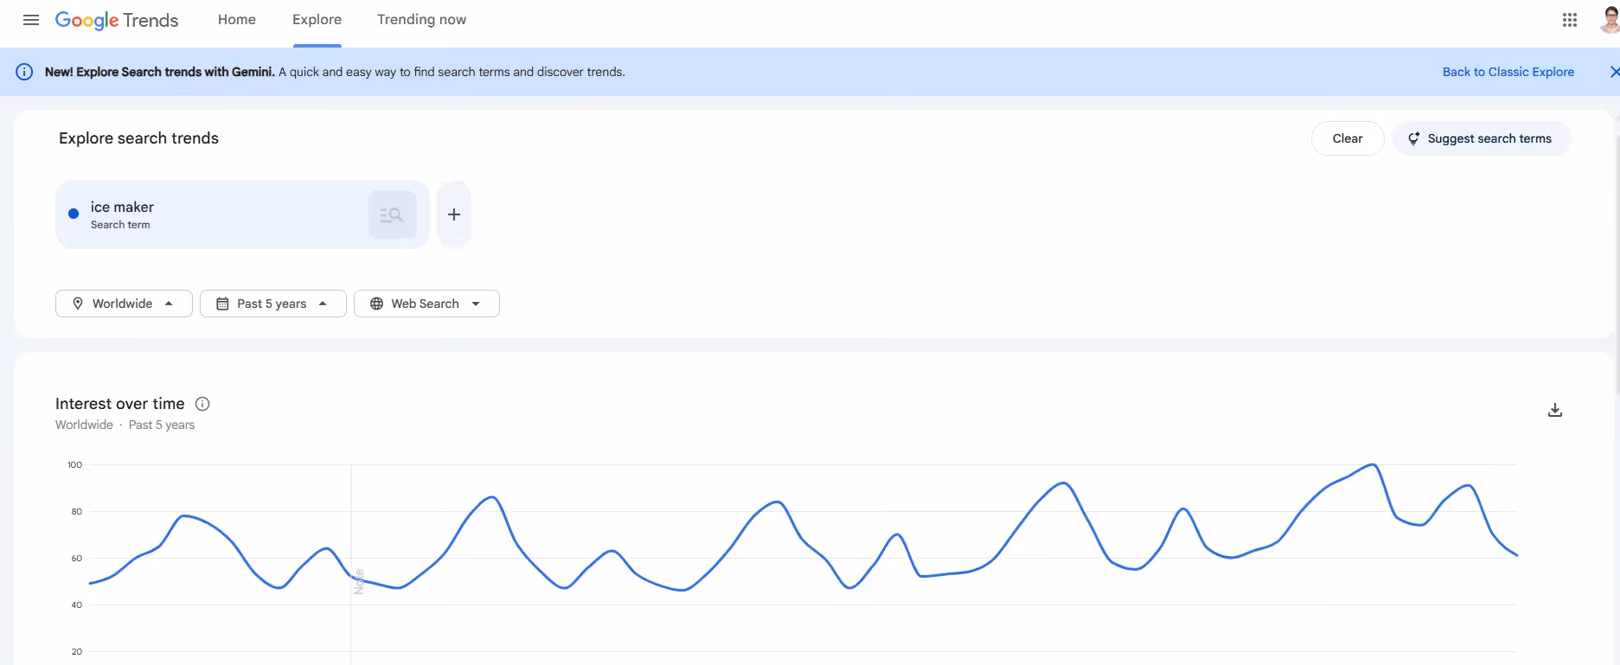Viewport: 1620px width, 665px height.
Task: Go Back to Classic Explore
Action: coord(1508,72)
